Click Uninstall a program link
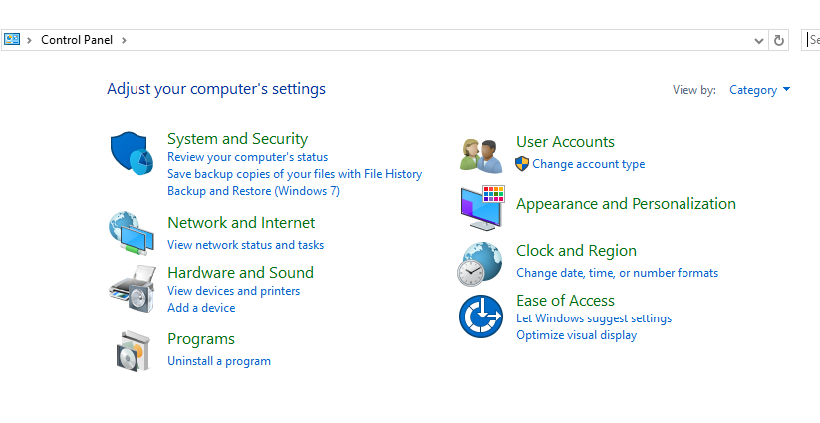820x423 pixels. 218,361
